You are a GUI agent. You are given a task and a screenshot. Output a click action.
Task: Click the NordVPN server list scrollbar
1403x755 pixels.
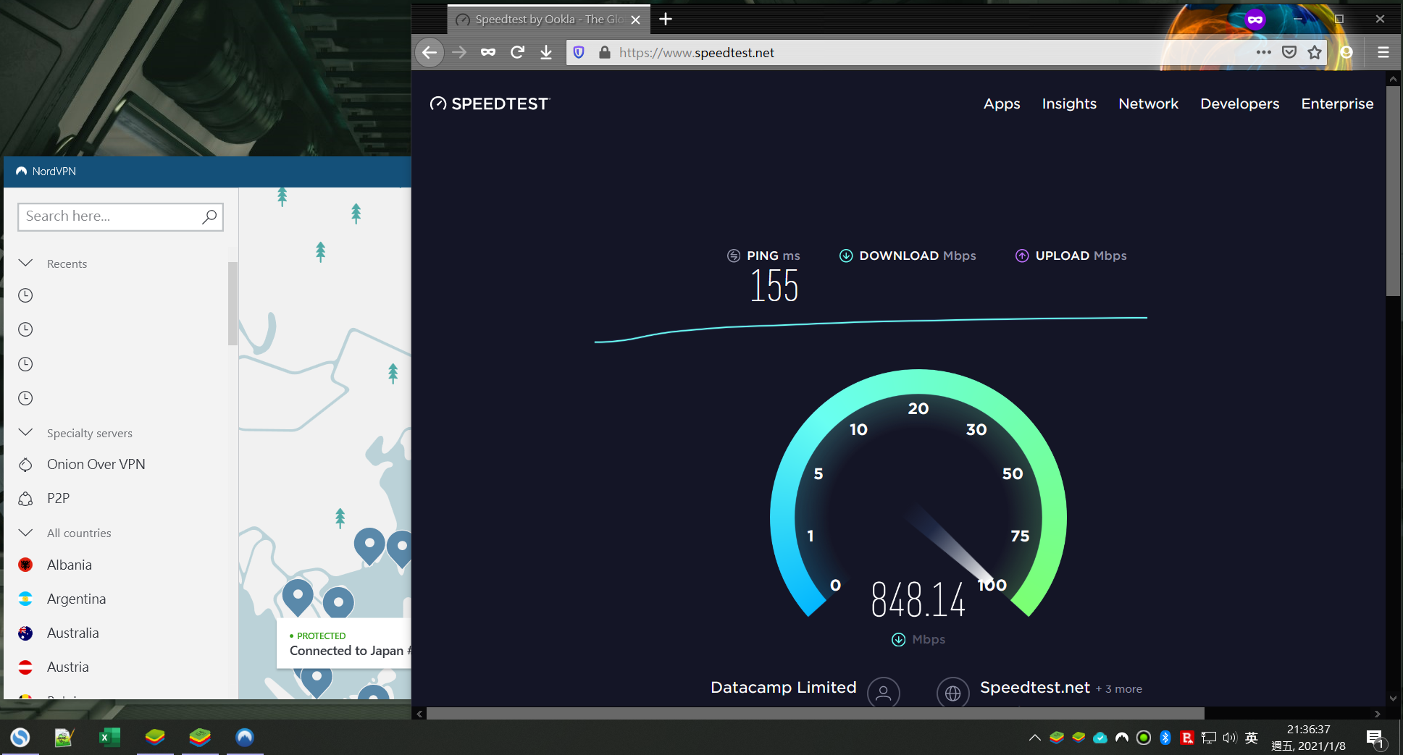[x=233, y=304]
